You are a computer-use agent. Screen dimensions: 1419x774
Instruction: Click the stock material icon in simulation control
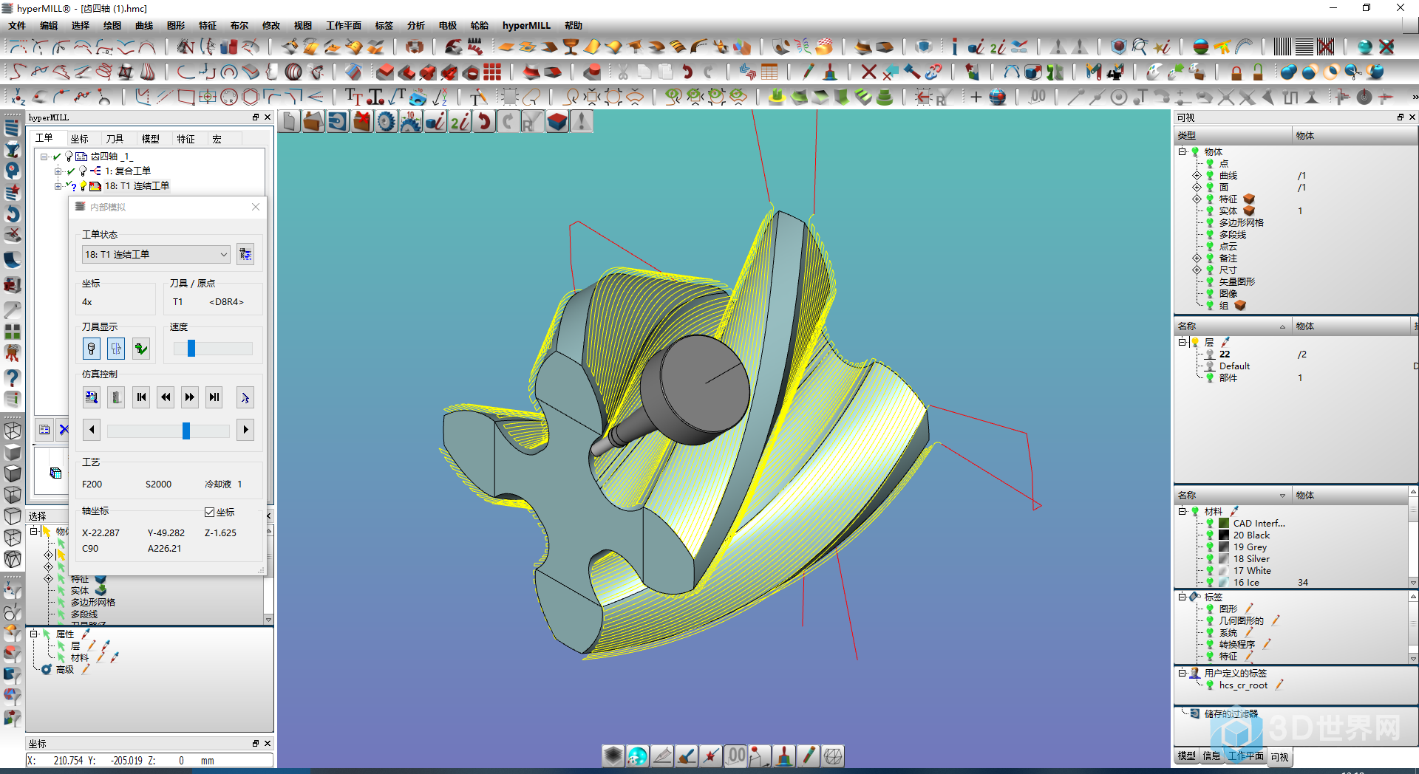tap(116, 397)
